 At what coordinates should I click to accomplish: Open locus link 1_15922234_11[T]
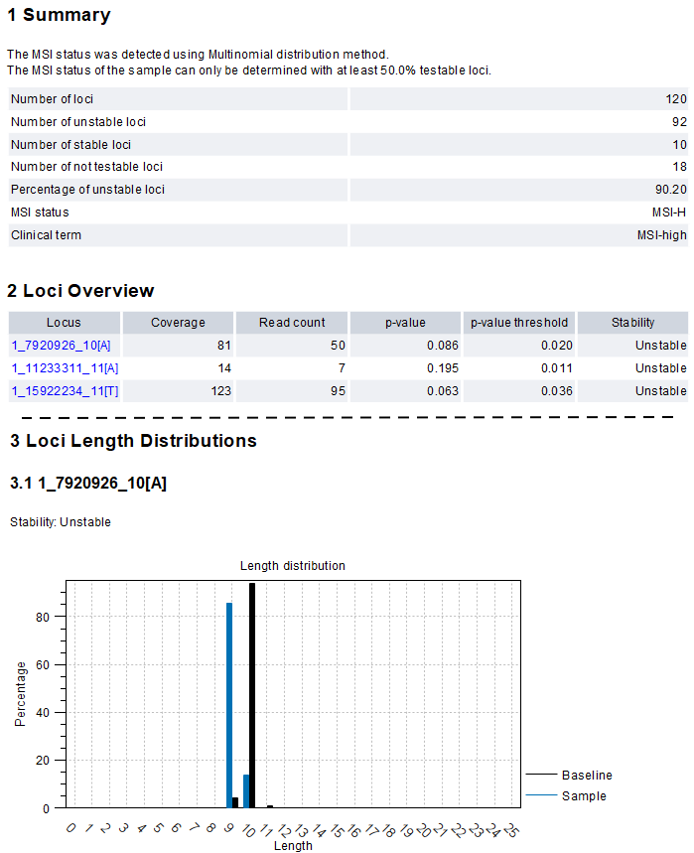(x=65, y=391)
